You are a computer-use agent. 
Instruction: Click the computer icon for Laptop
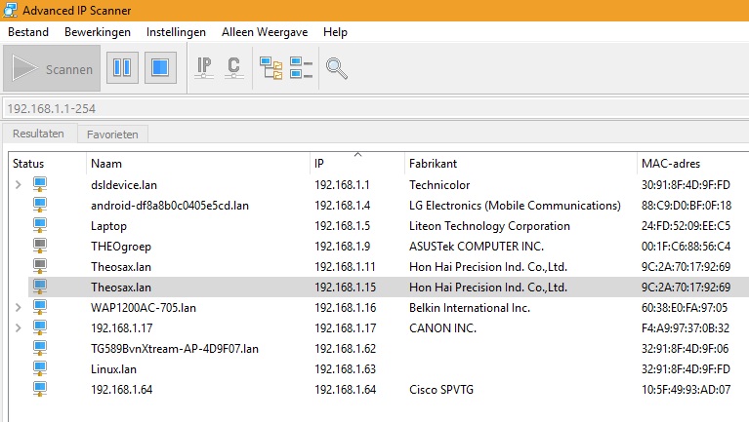tap(40, 225)
